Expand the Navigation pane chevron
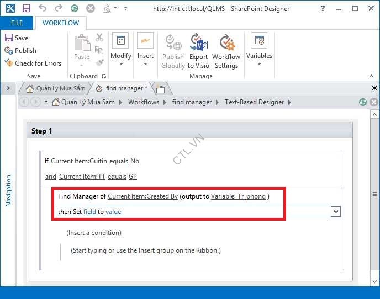Image resolution: width=380 pixels, height=299 pixels. [8, 88]
